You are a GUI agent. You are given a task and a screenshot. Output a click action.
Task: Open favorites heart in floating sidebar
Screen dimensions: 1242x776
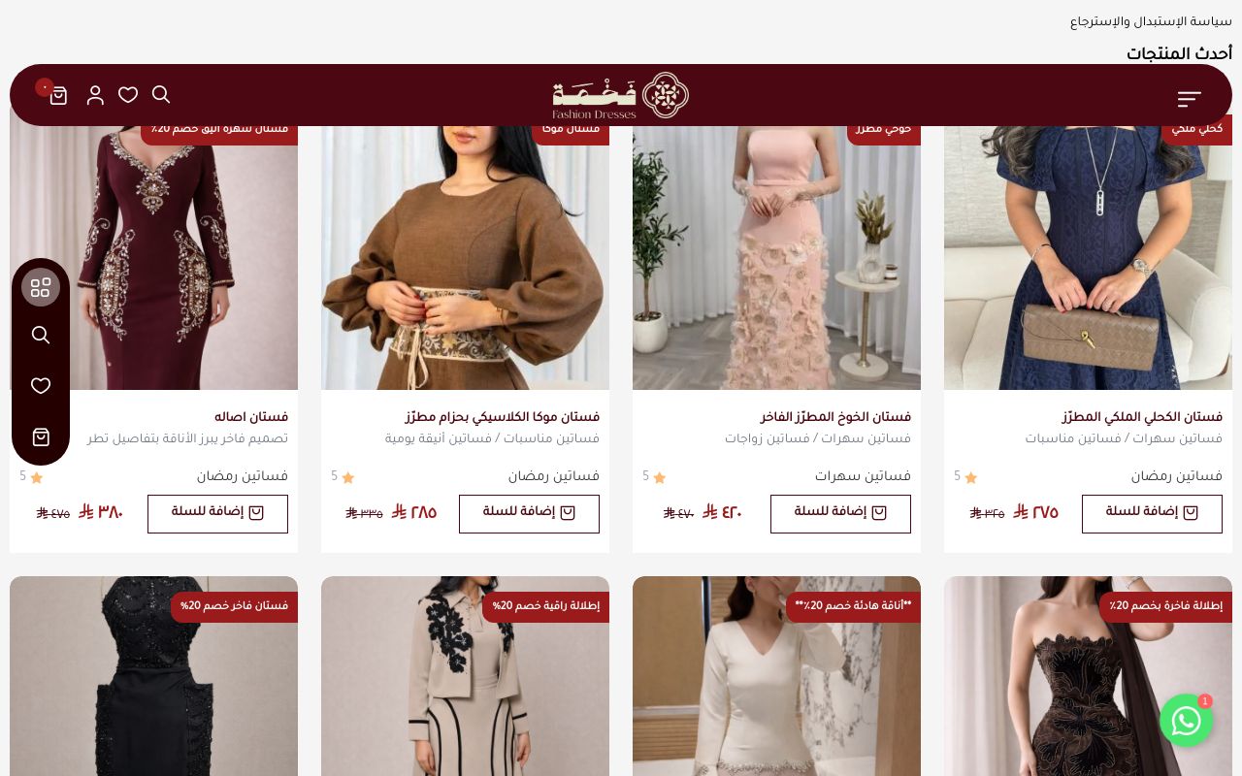pyautogui.click(x=41, y=386)
